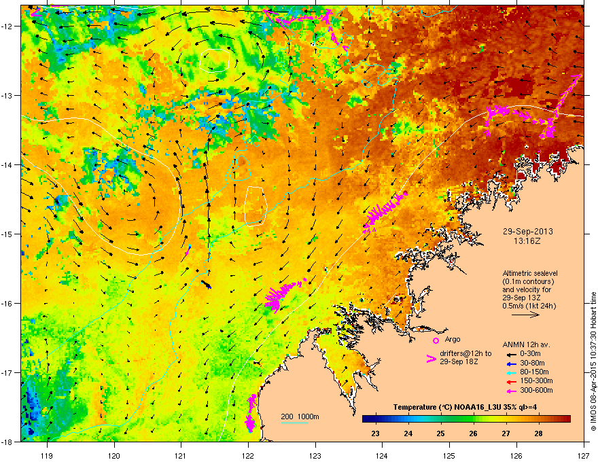Click the '200 1000m' isobath label

300,416
